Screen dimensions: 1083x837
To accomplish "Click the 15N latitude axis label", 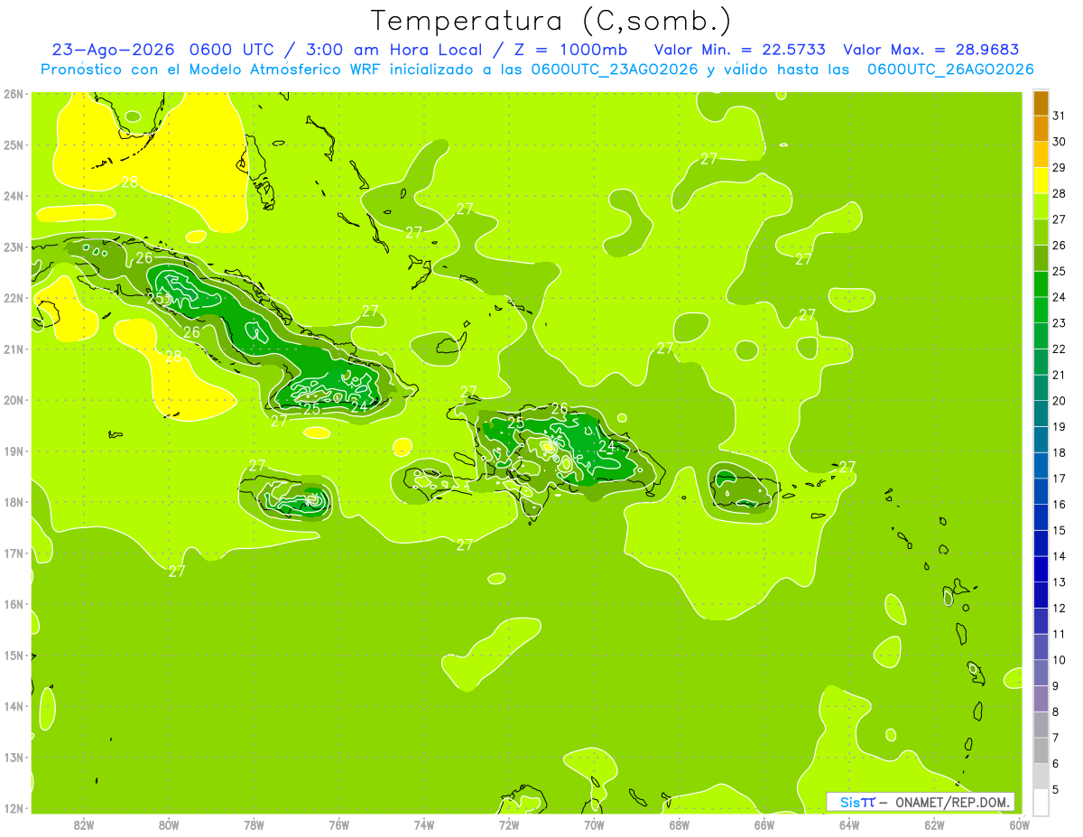I will pos(13,656).
